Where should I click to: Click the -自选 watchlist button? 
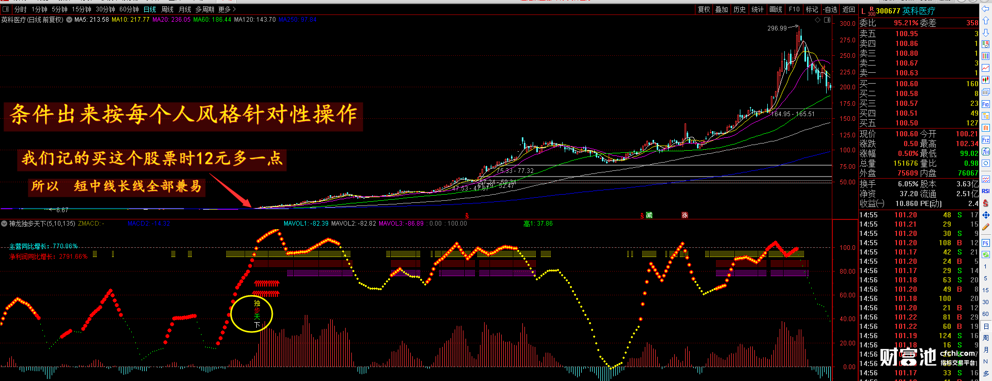coord(831,9)
